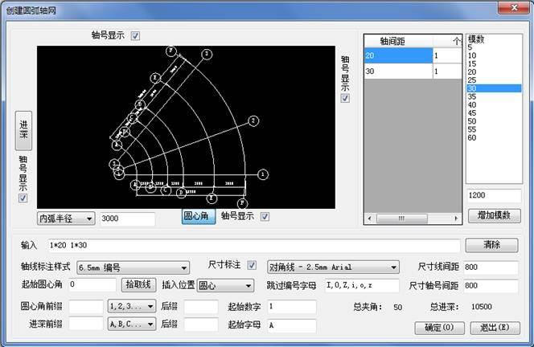Click the 跳过编号字母 input field
Screen dimensions: 534x347
pos(361,285)
